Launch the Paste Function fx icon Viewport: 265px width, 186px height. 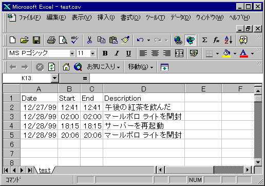216,40
